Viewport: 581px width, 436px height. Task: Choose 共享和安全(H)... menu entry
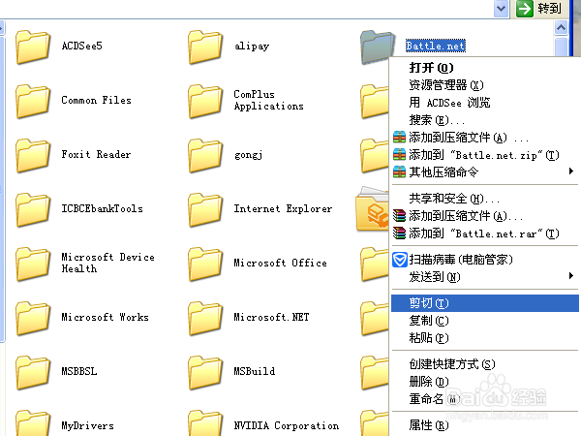coord(485,199)
